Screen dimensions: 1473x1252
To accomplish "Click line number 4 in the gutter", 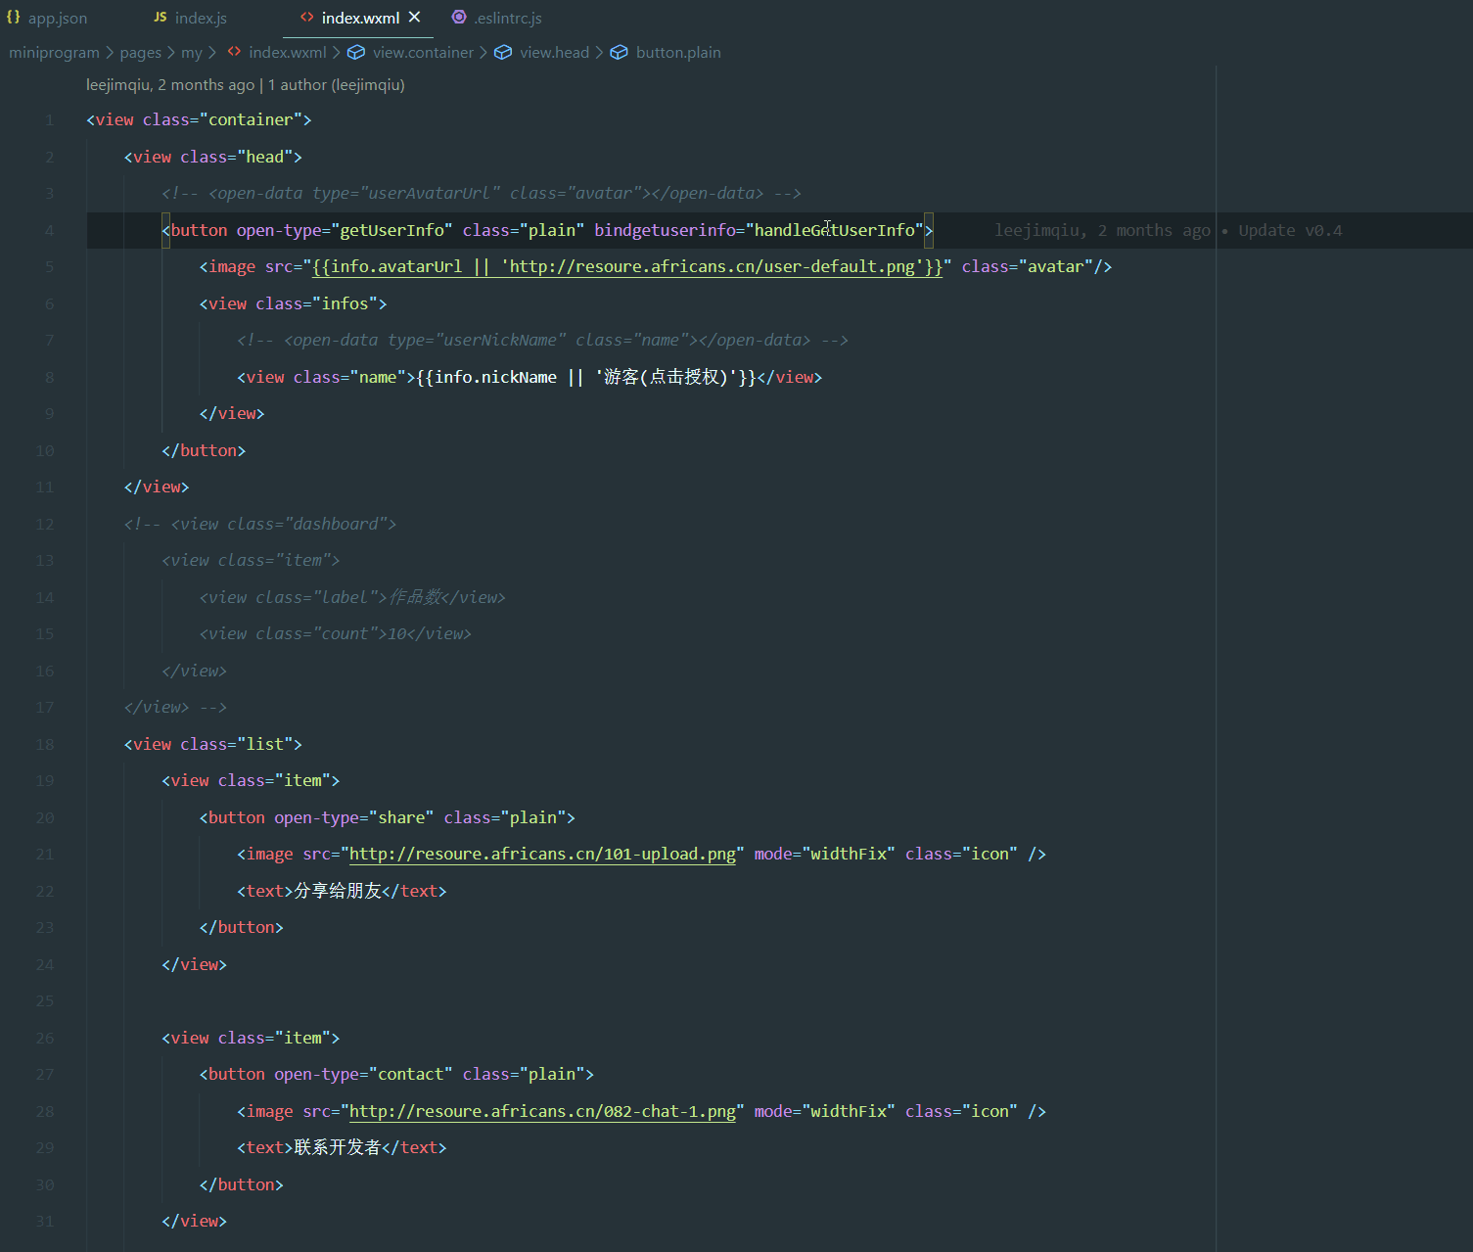I will click(49, 231).
